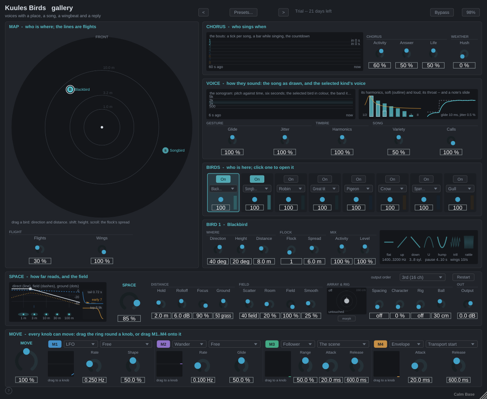Screen dimensions: 487x399
Task: Click the M2 modulator badge
Action: coord(163,344)
